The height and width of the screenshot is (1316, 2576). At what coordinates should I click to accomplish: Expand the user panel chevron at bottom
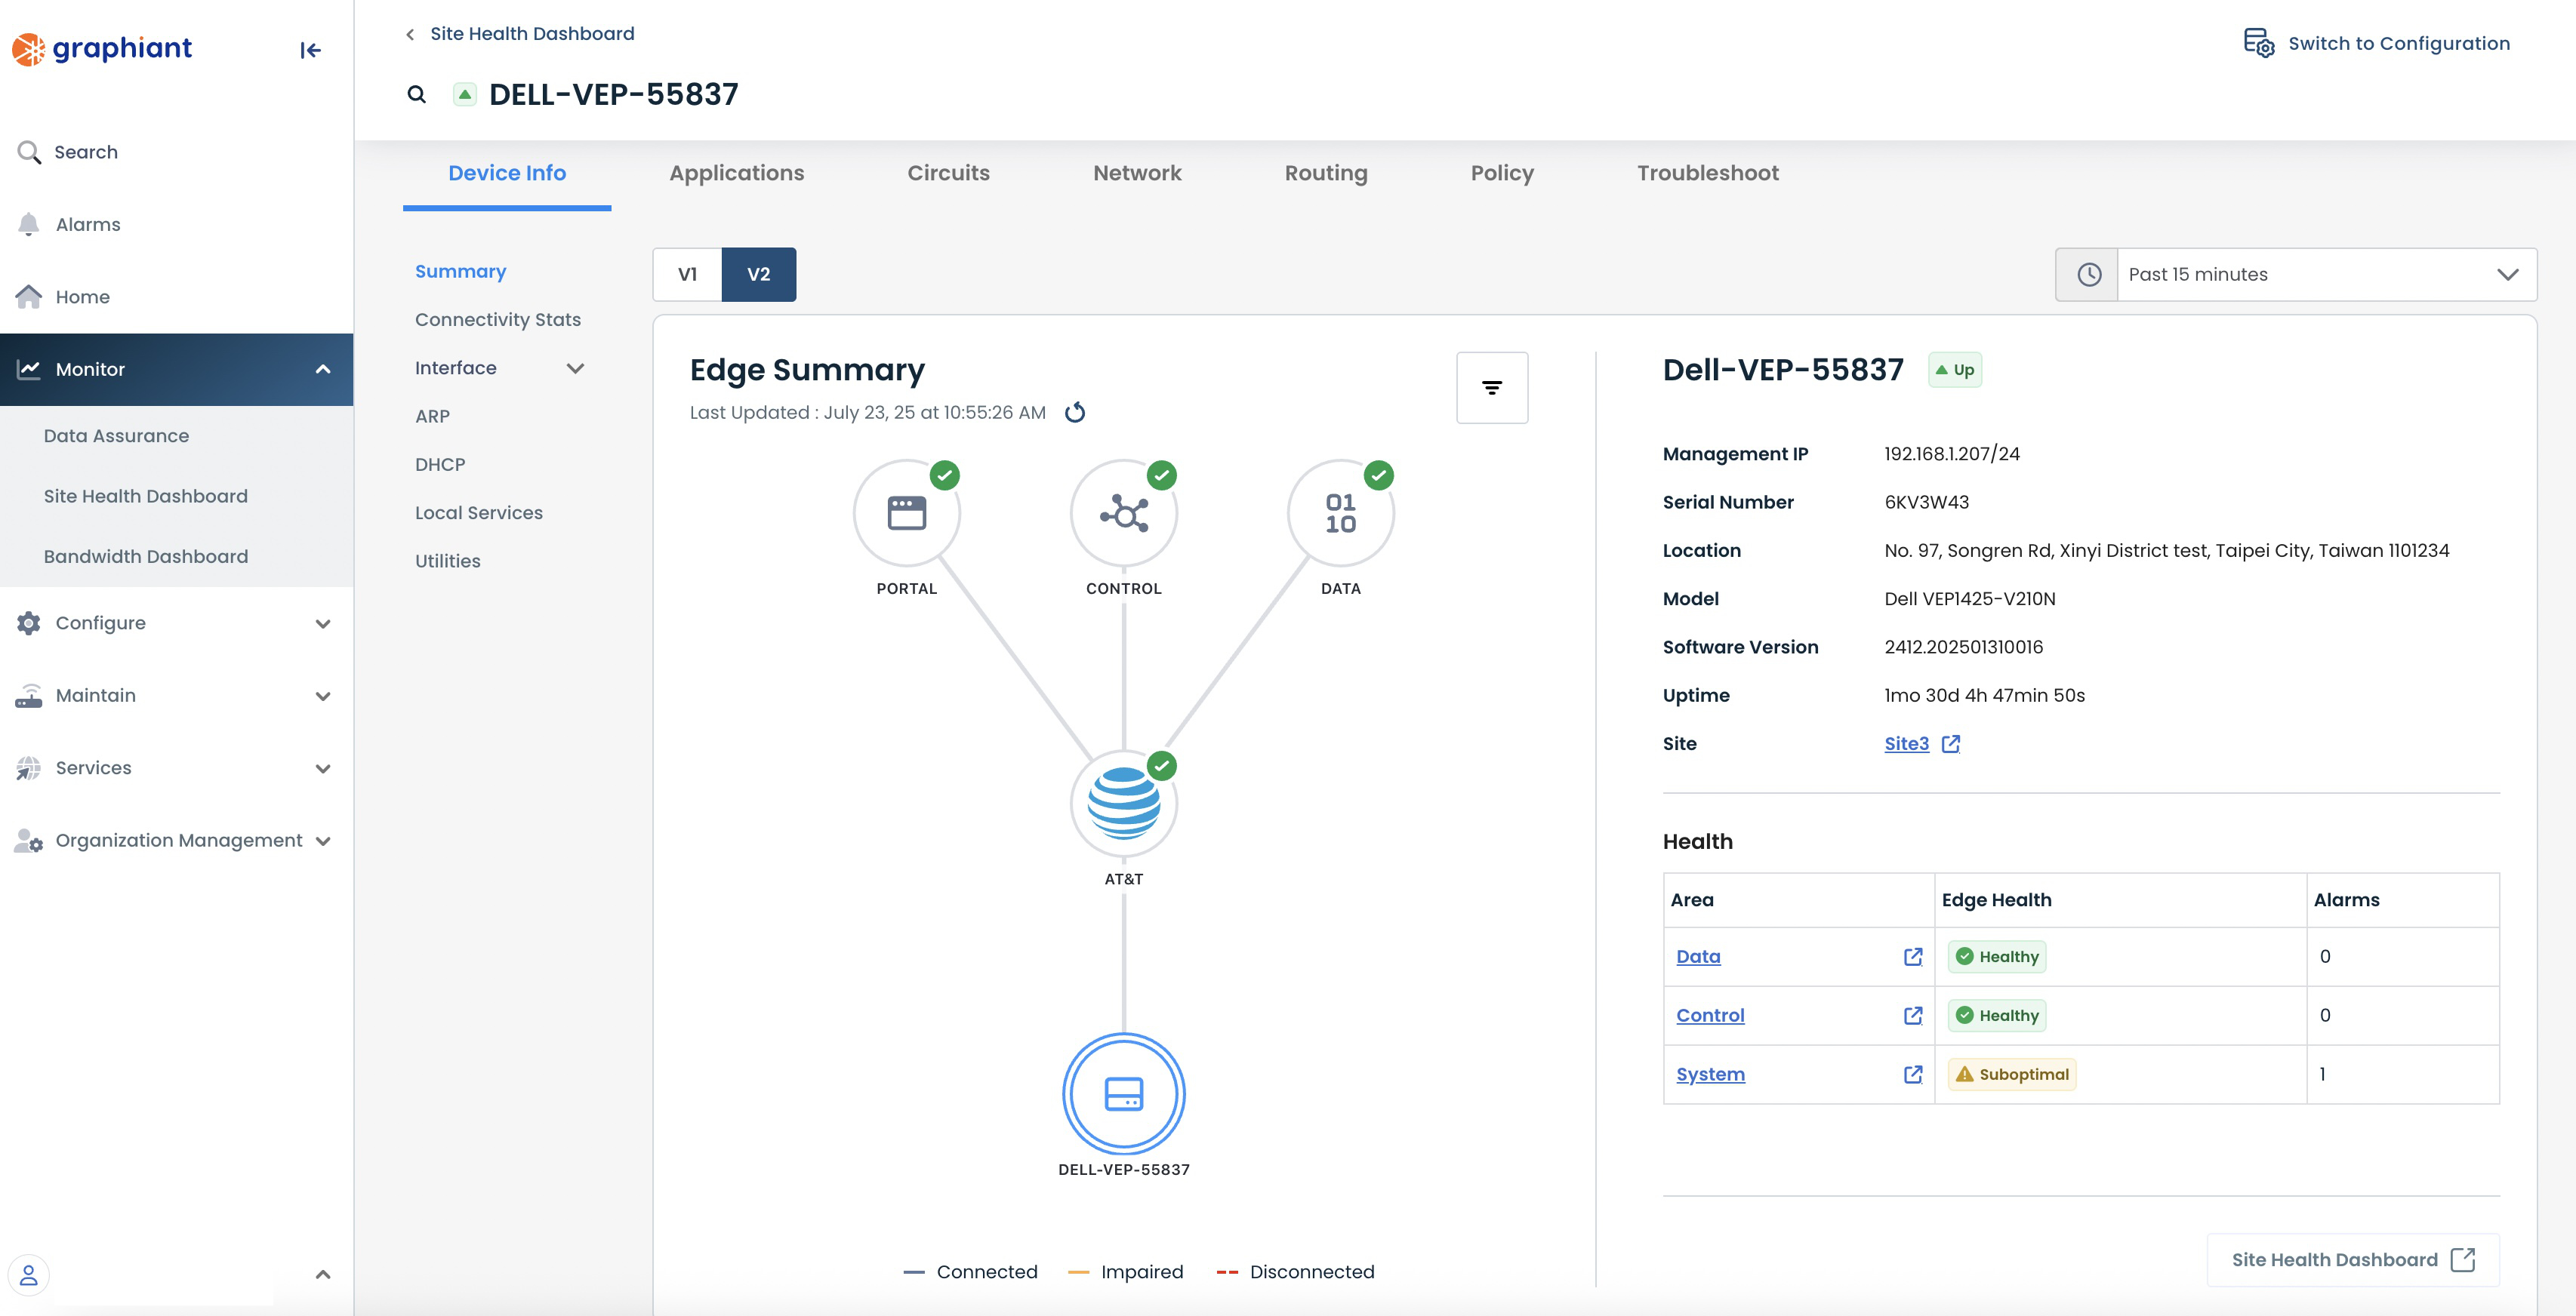pos(323,1275)
